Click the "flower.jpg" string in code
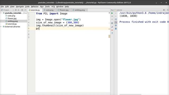Screen dimensions: 169x95 click(70, 20)
